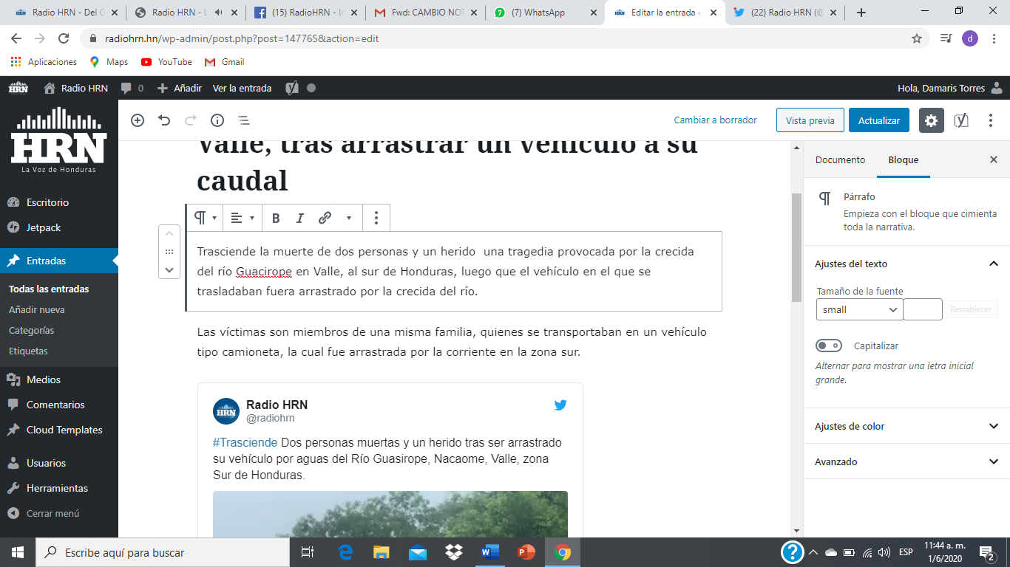Toggle the Capitalizar drop cap switch
Viewport: 1010px width, 567px height.
tap(829, 346)
